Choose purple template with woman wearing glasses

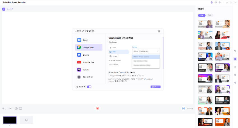tap(222, 89)
